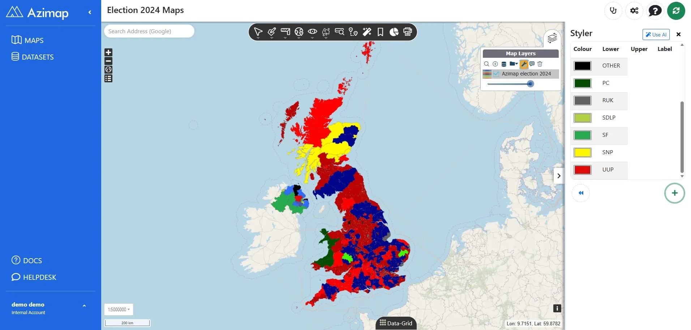Select the draw/edit pencil tool
The image size is (691, 330).
click(x=272, y=32)
